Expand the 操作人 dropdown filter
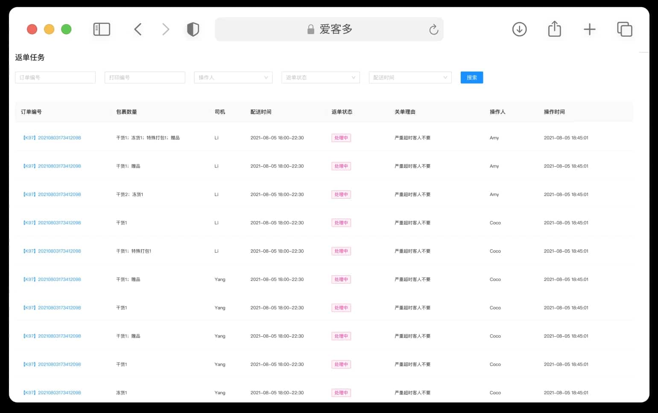Image resolution: width=658 pixels, height=413 pixels. click(x=233, y=78)
